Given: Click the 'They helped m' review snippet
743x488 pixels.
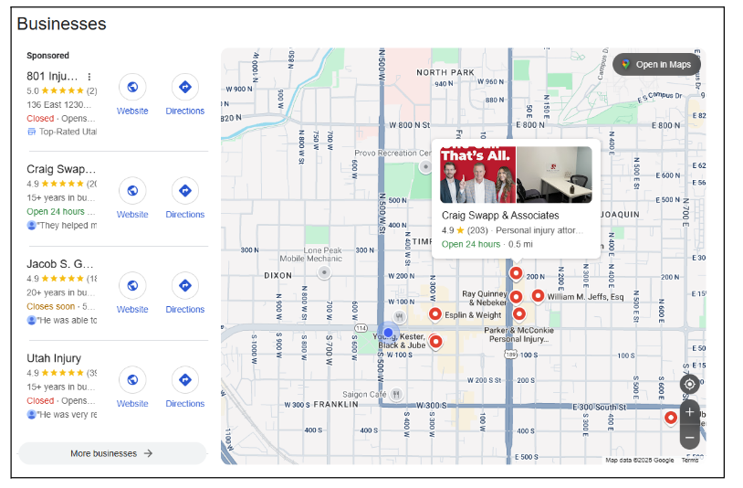Looking at the screenshot, I should coord(62,226).
